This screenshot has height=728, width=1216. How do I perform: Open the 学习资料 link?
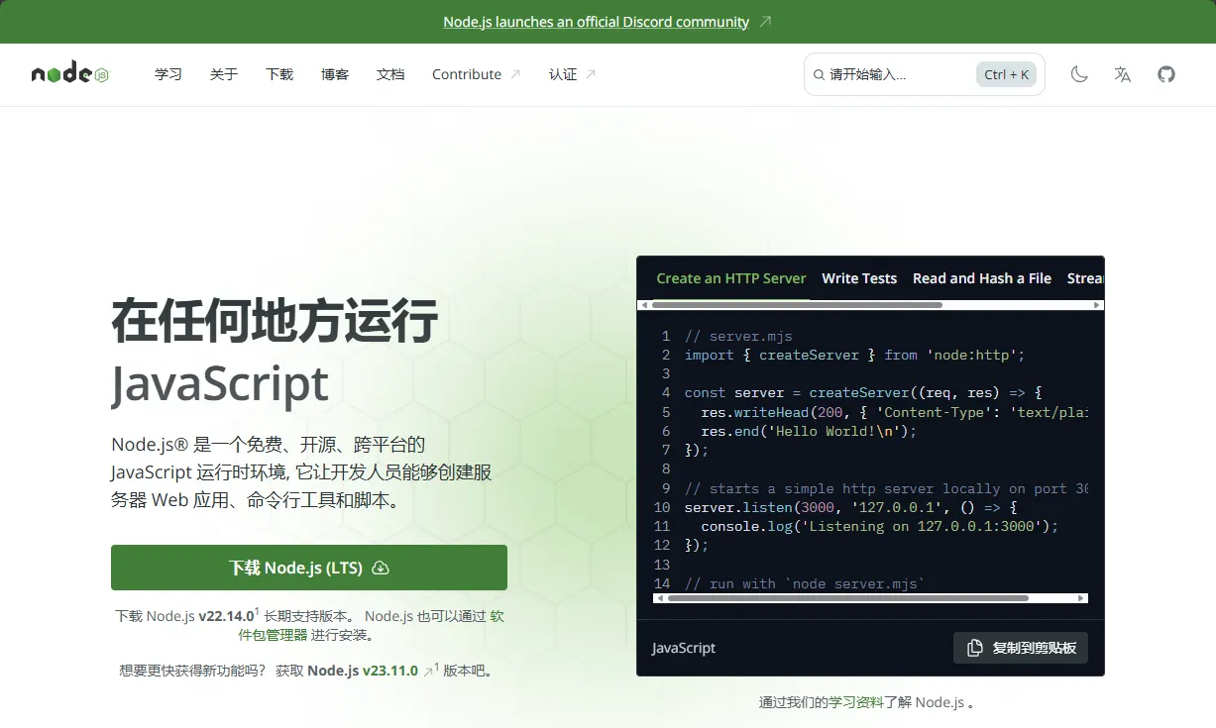[856, 702]
